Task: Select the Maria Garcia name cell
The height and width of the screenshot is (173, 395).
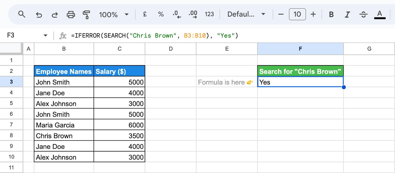Action: 64,125
